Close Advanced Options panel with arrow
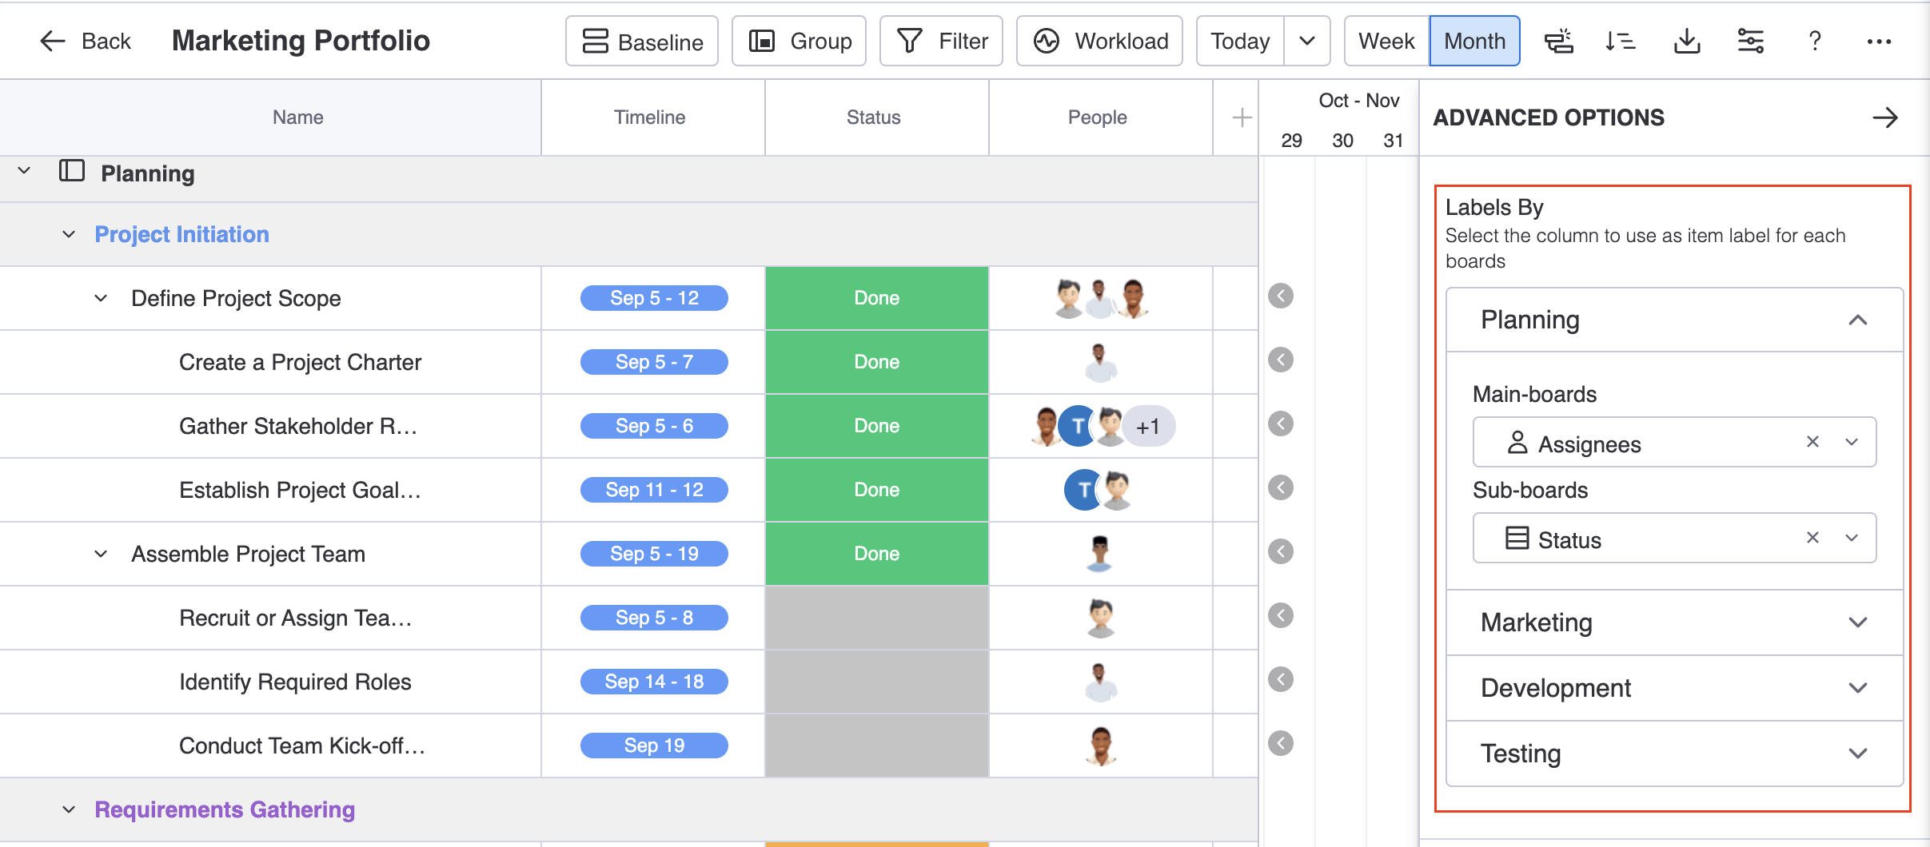 (1884, 118)
